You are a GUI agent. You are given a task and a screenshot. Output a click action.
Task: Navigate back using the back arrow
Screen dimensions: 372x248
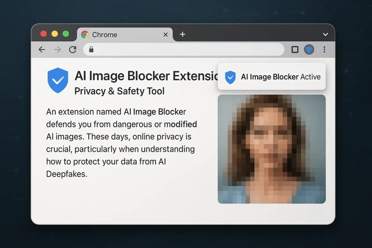[x=42, y=49]
